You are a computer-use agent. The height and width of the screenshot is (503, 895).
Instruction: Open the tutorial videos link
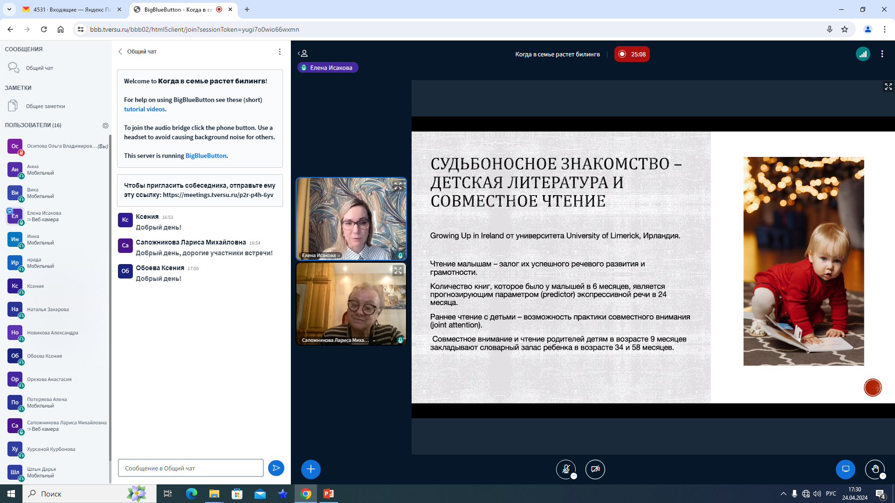point(144,109)
